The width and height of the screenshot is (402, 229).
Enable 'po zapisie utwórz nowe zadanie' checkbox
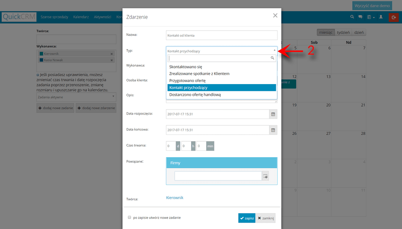pyautogui.click(x=129, y=217)
